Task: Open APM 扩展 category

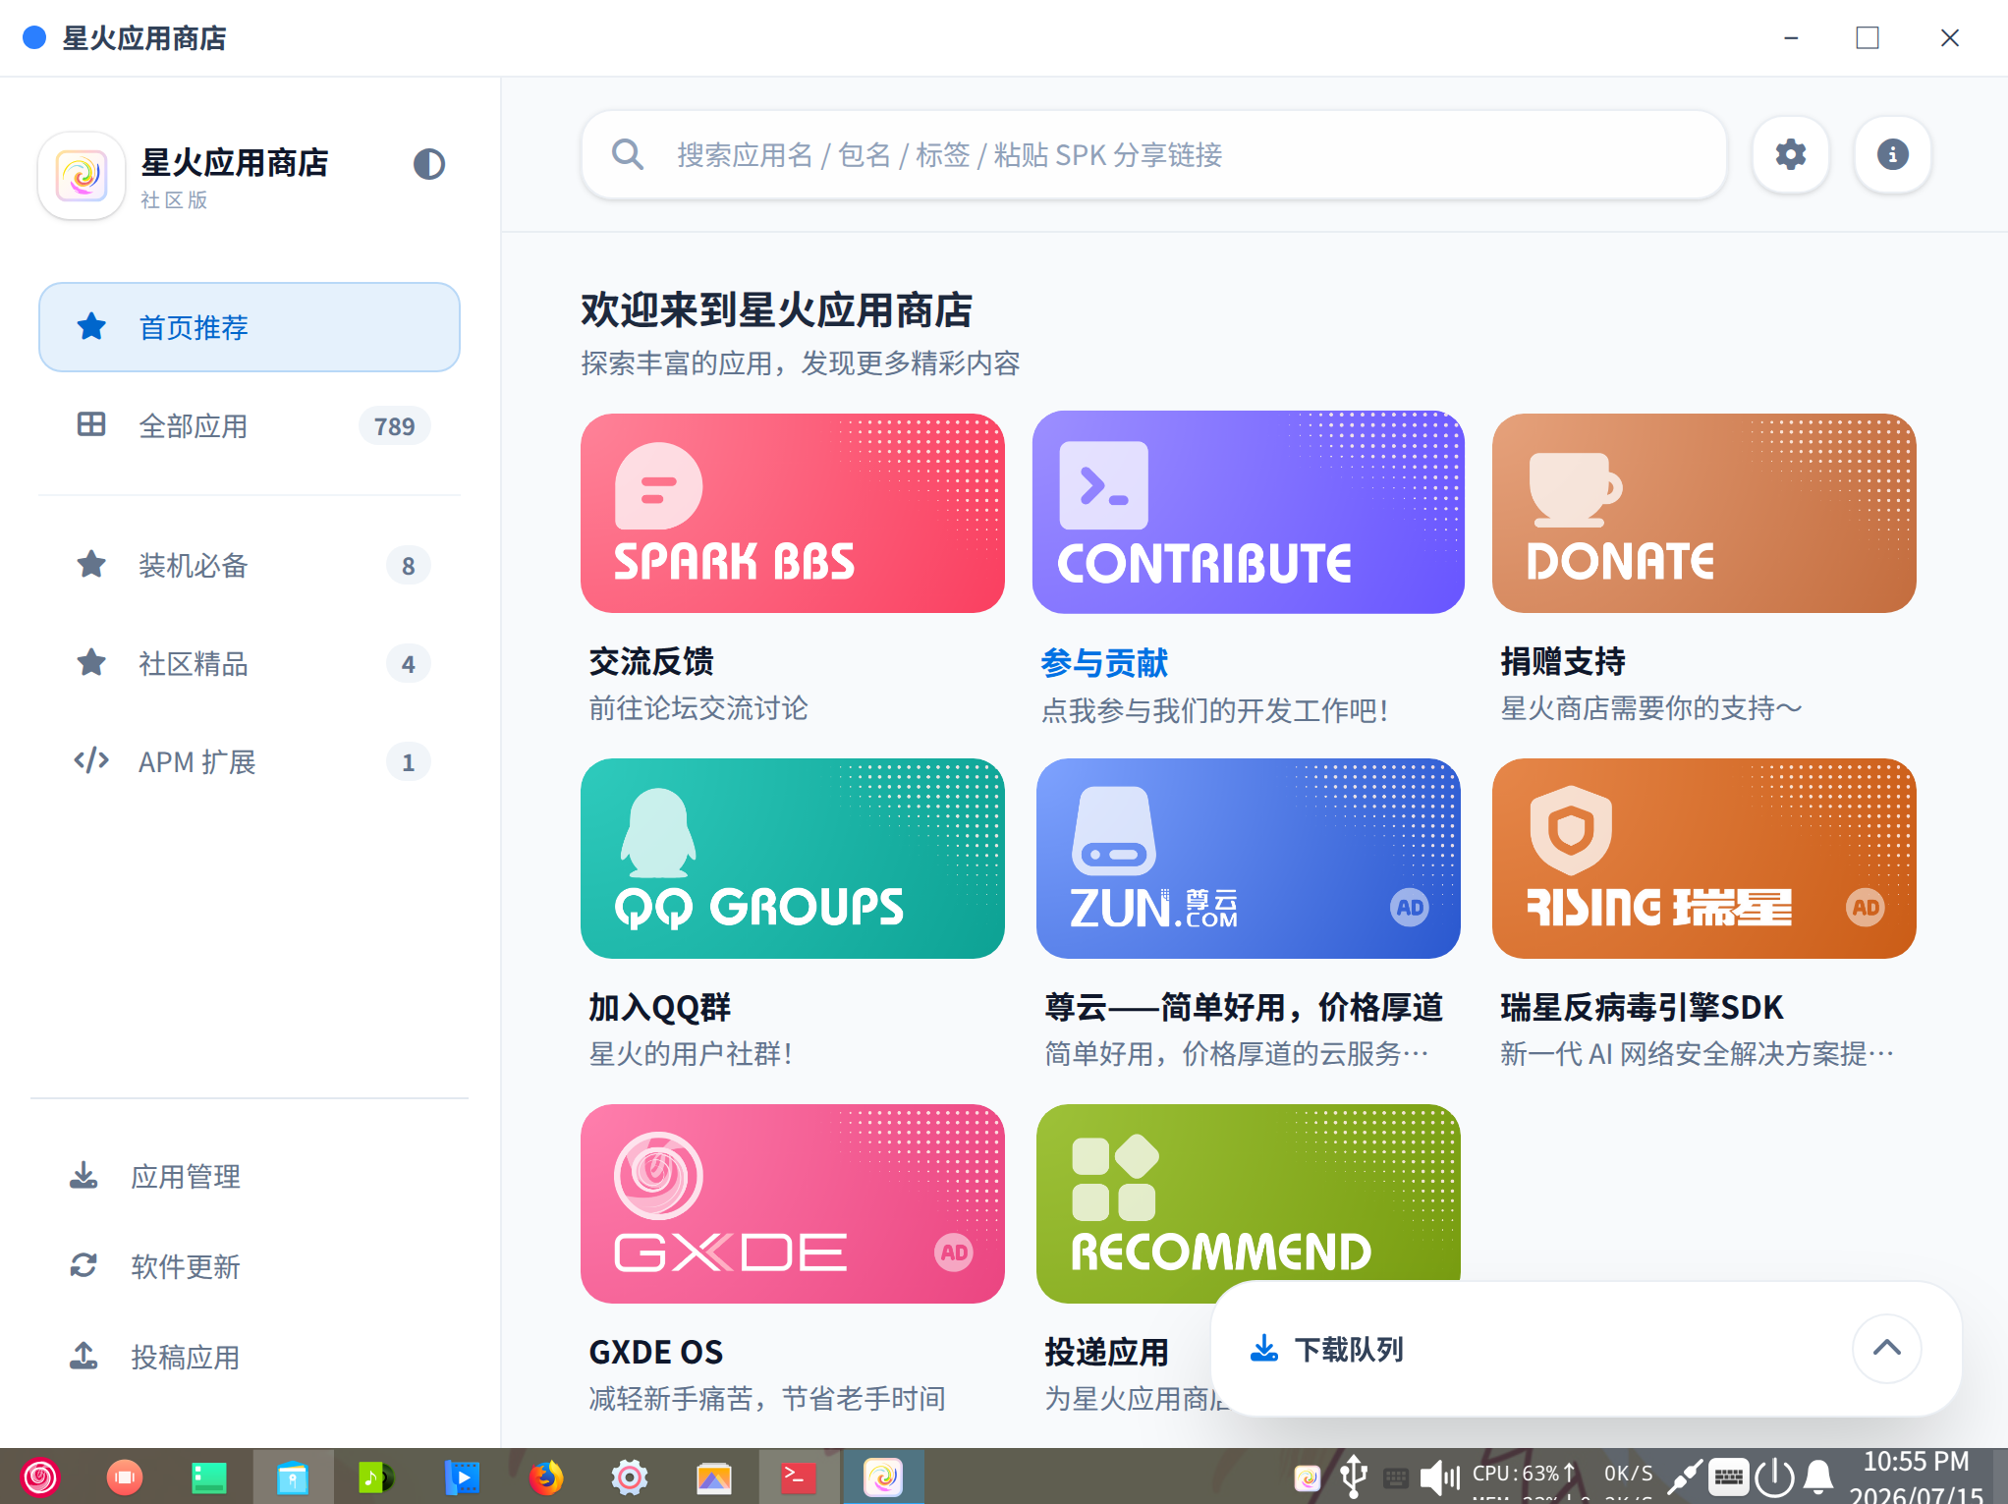Action: (250, 762)
